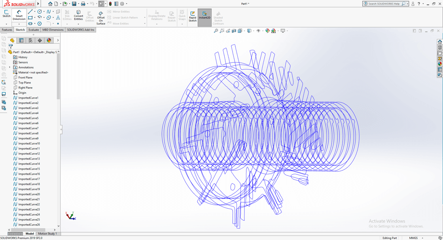
Task: Click the Model tab at bottom
Action: point(30,234)
